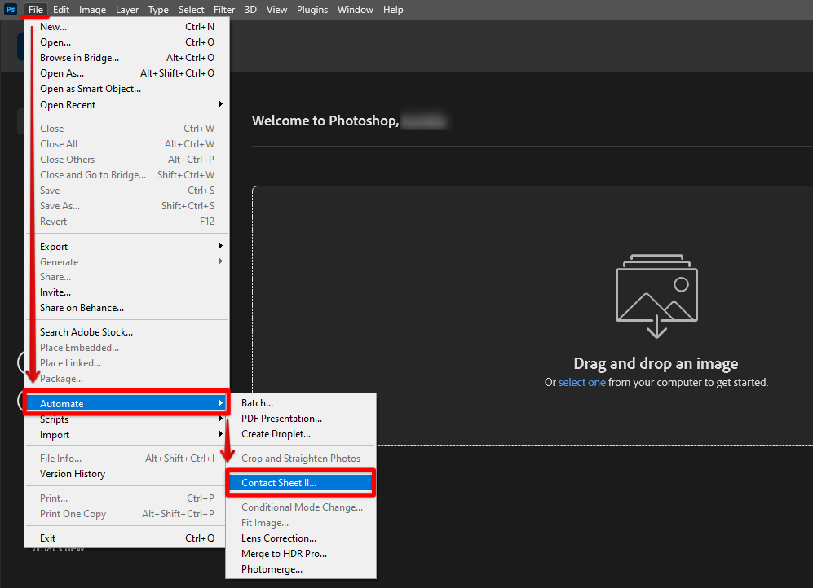Viewport: 813px width, 588px height.
Task: Click the drag and drop image icon
Action: 656,296
